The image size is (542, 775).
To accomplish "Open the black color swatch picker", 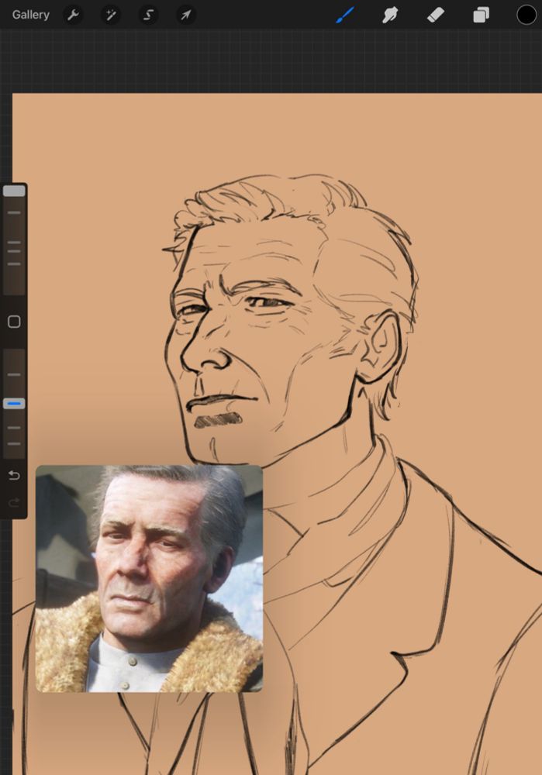I will 526,15.
